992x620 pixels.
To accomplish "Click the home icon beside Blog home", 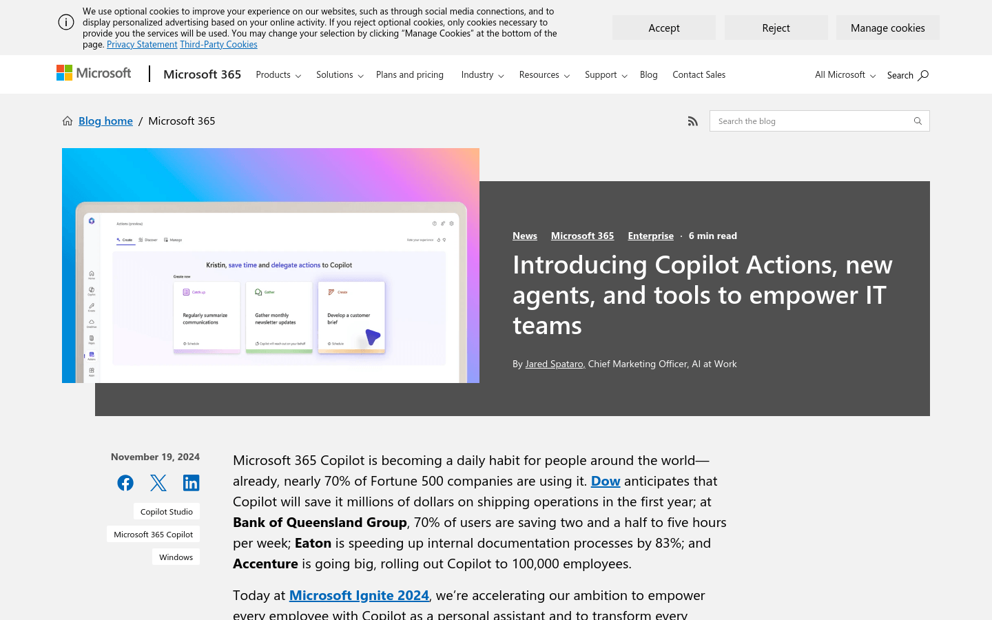I will click(68, 121).
